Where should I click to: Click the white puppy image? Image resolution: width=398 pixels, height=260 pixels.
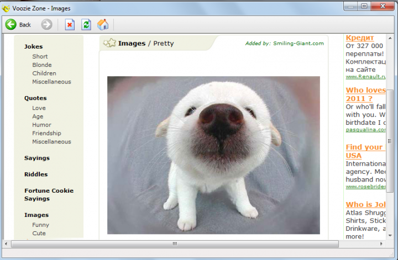click(x=213, y=155)
